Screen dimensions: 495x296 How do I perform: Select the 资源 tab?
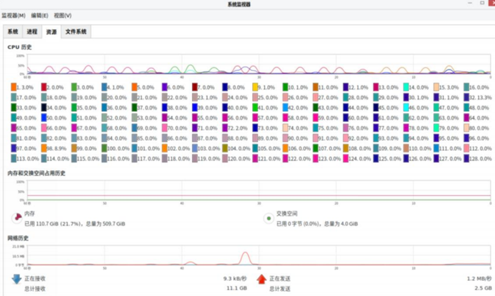click(x=51, y=32)
